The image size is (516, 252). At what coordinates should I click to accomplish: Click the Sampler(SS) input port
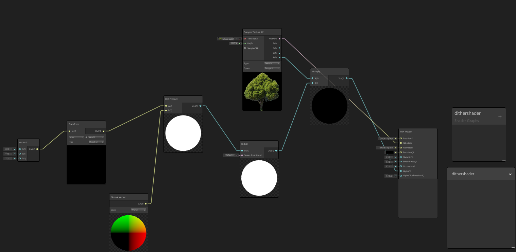pos(245,48)
